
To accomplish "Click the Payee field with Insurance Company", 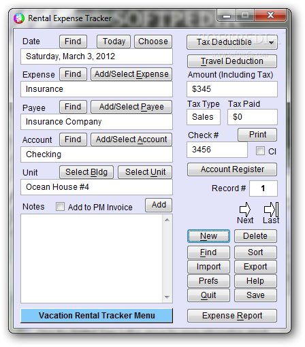I will pos(97,122).
